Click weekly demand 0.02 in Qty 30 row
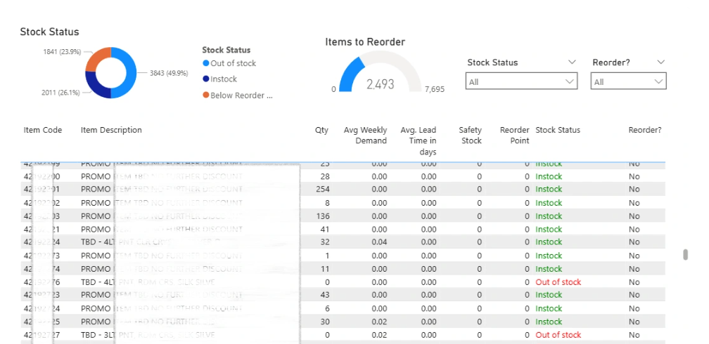This screenshot has height=344, width=709. 379,322
